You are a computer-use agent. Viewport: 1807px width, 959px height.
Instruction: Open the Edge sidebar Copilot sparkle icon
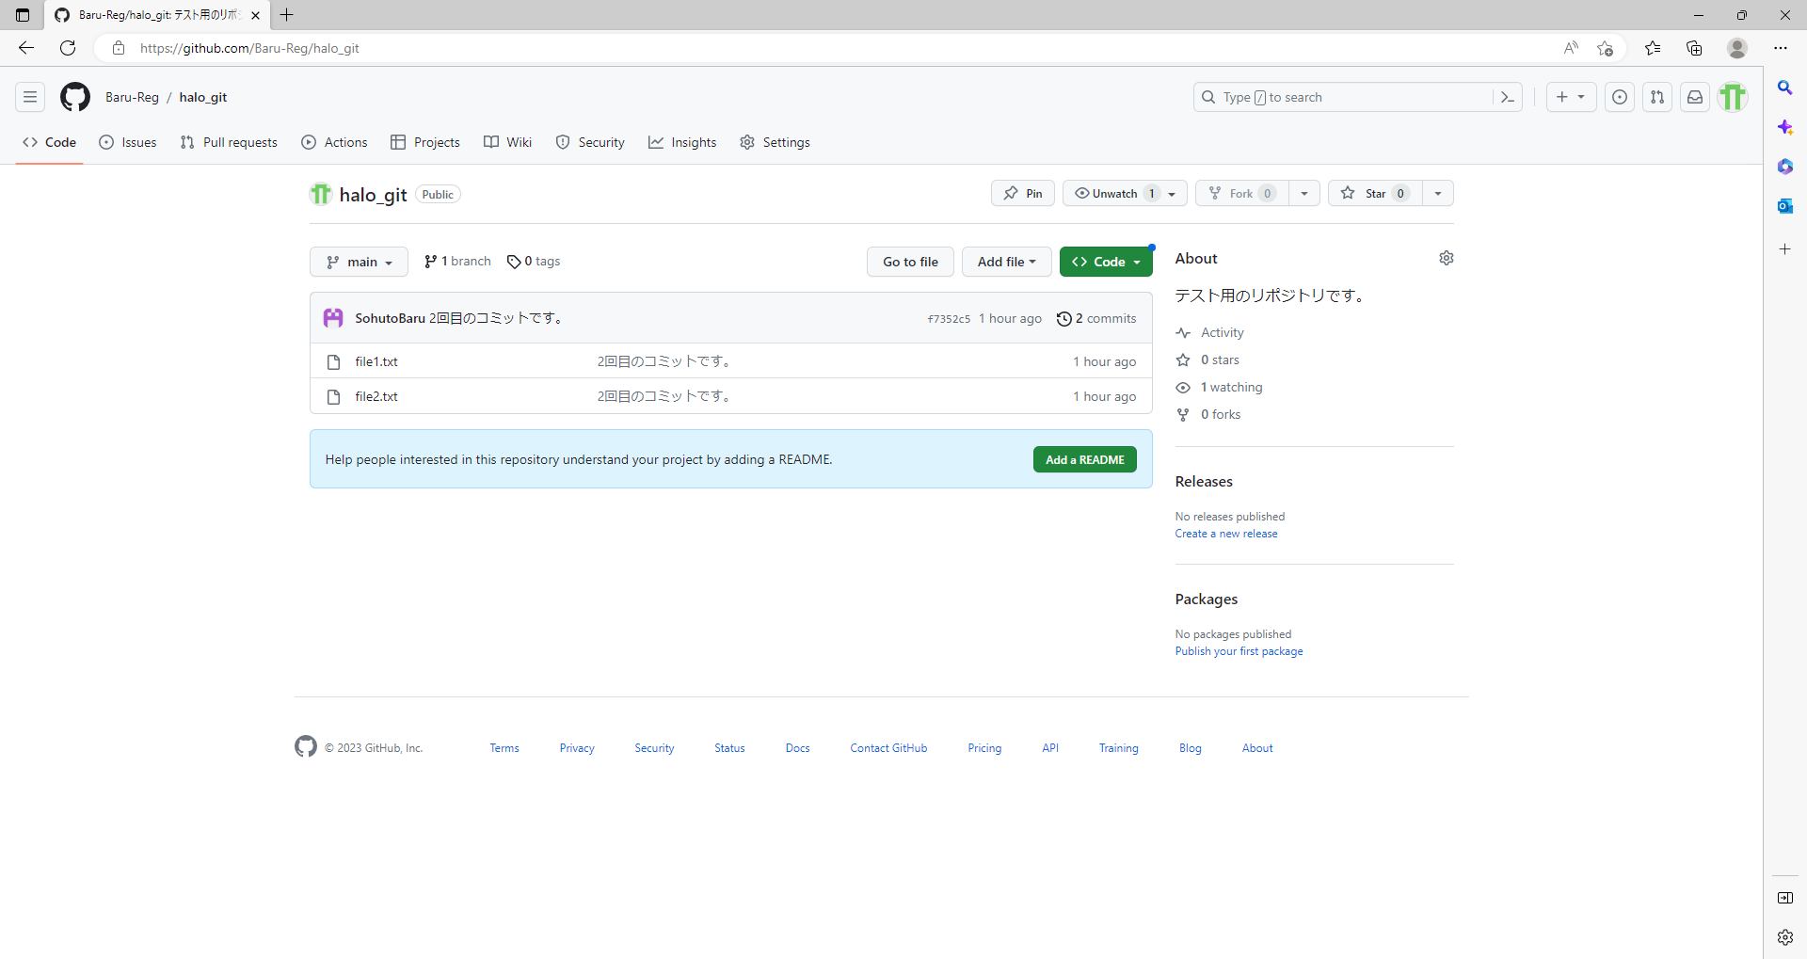tap(1785, 127)
